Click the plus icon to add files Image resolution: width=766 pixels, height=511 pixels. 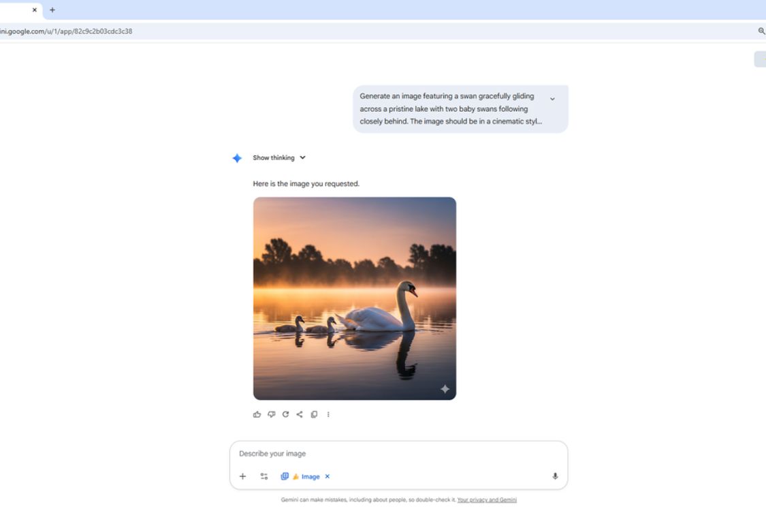click(242, 476)
